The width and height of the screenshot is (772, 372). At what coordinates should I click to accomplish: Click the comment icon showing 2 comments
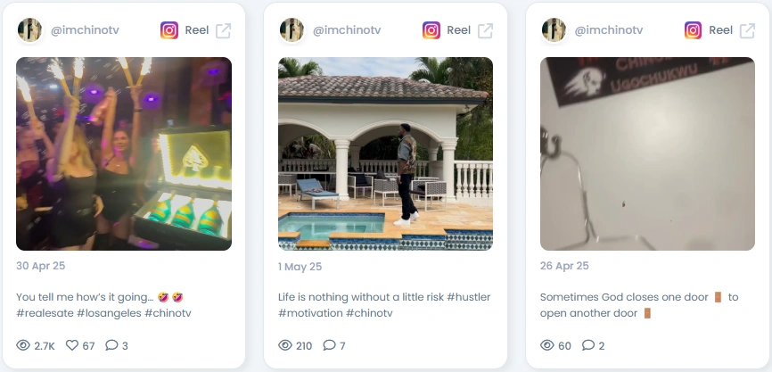point(587,345)
